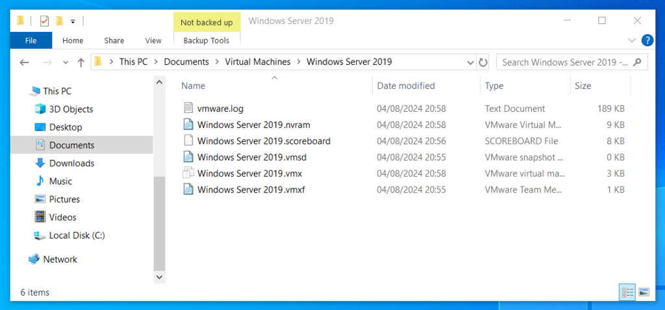The image size is (665, 310).
Task: Navigate back with the left arrow
Action: (24, 62)
